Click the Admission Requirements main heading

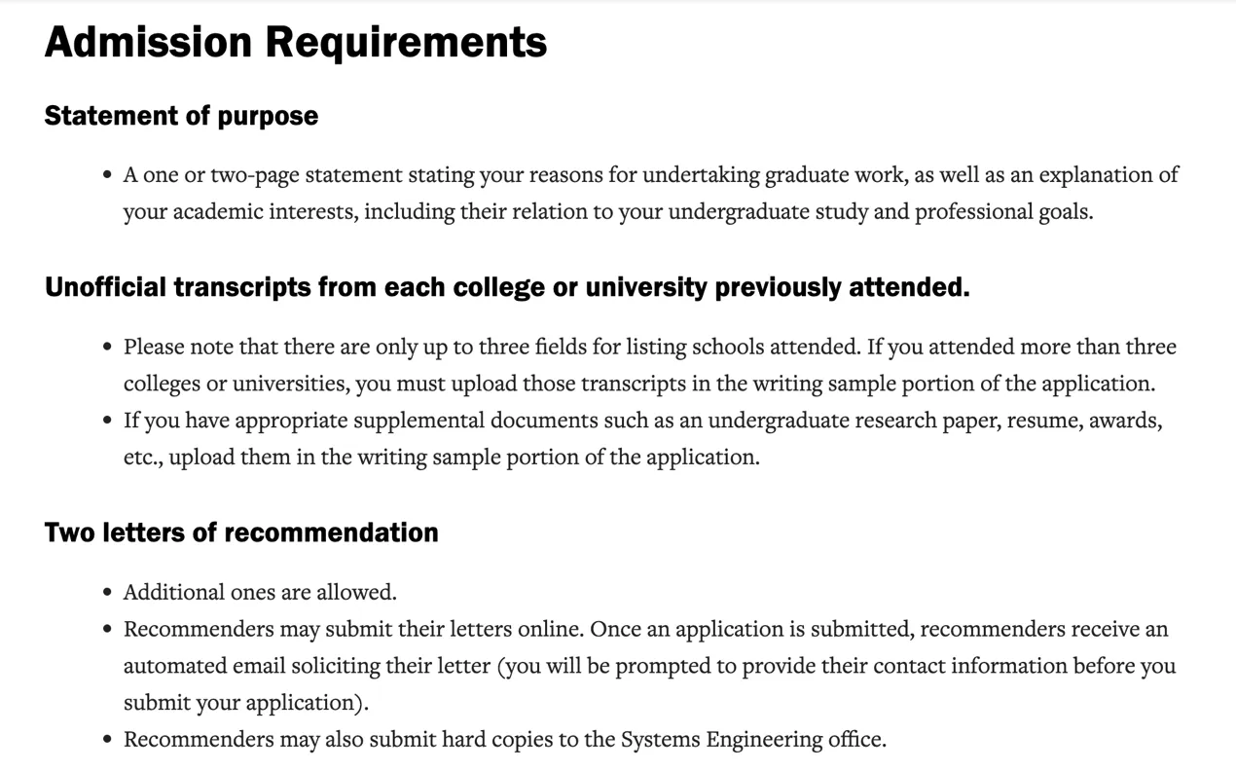point(295,43)
